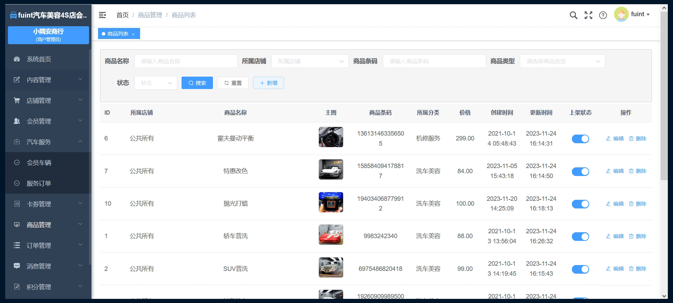Screen dimensions: 673x303
Task: Click the edit pencil icon for 霍夫曼动平衡
Action: click(x=608, y=138)
